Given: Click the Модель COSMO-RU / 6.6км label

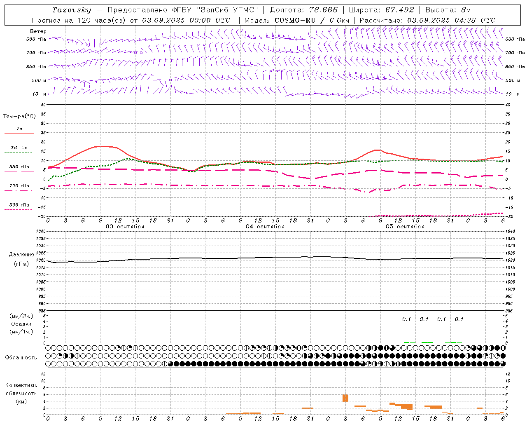Looking at the screenshot, I should pyautogui.click(x=296, y=20).
